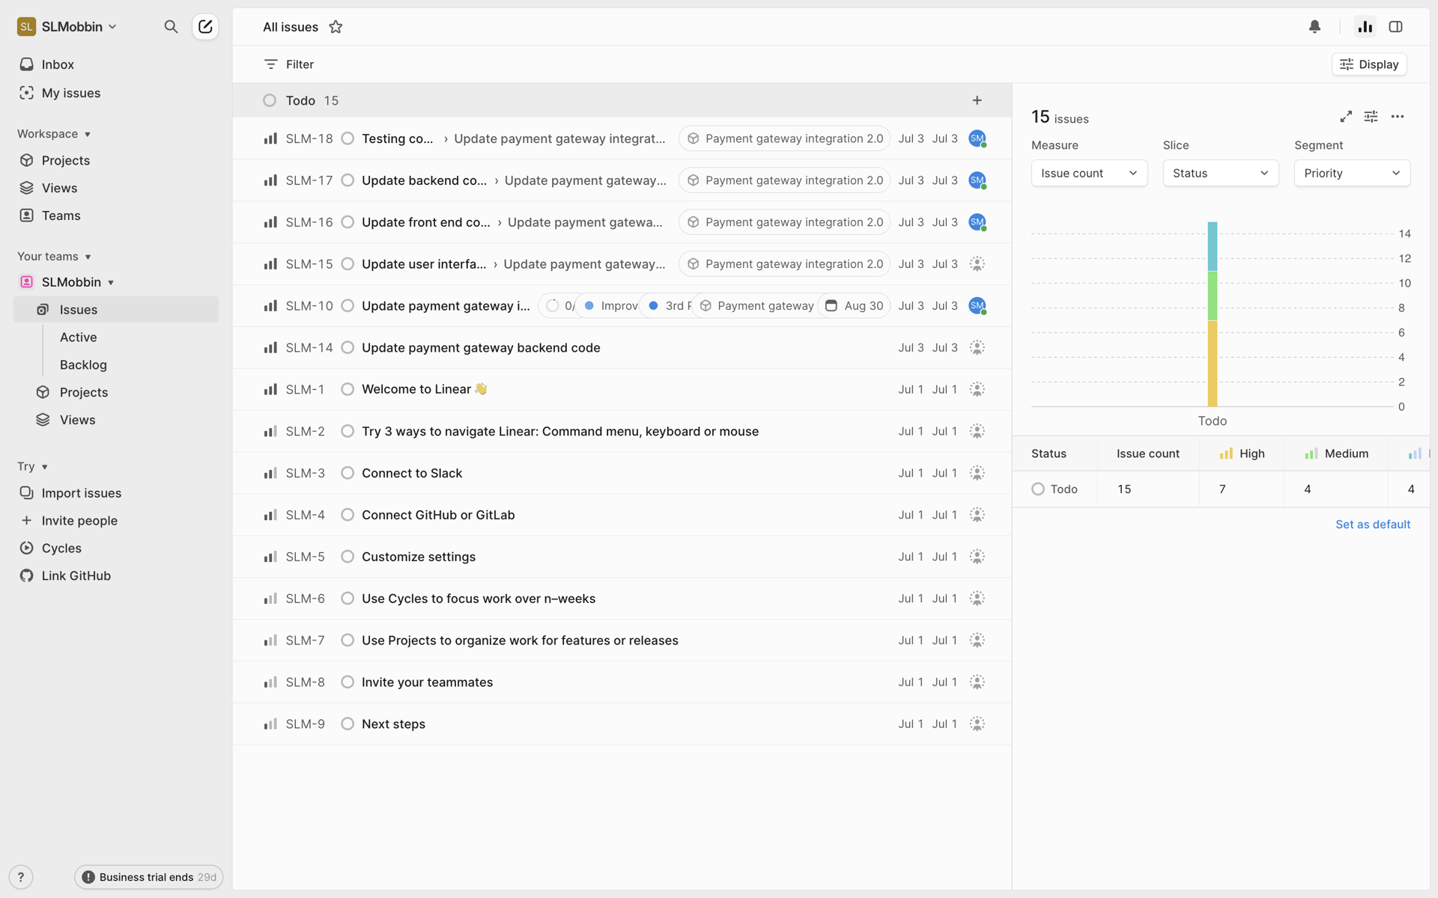Click Medium priority column header icon
This screenshot has height=898, width=1438.
coord(1311,453)
